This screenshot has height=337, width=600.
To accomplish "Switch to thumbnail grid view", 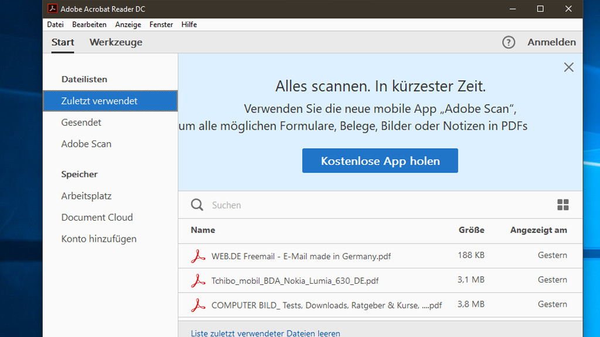I will click(x=563, y=205).
